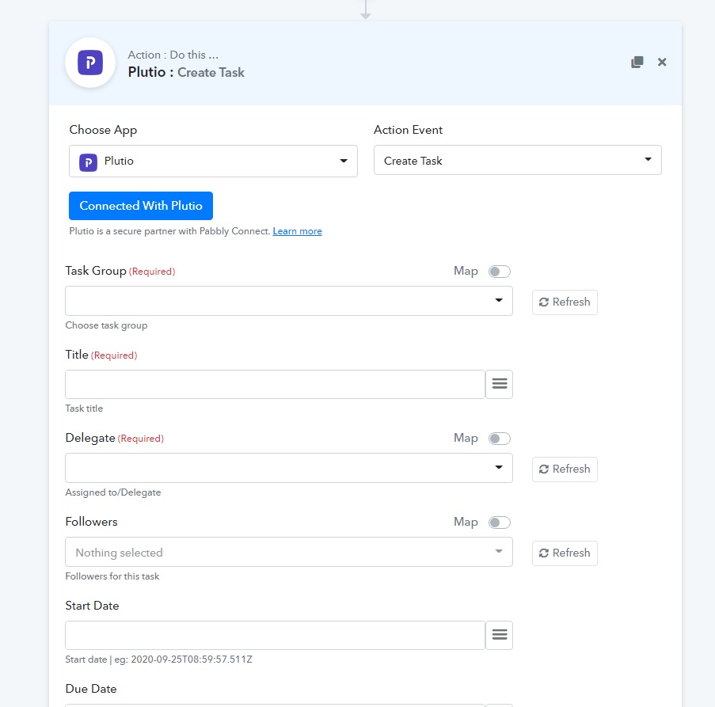Screen dimensions: 715x707
Task: Click the refresh icon next to Followers
Action: 543,553
